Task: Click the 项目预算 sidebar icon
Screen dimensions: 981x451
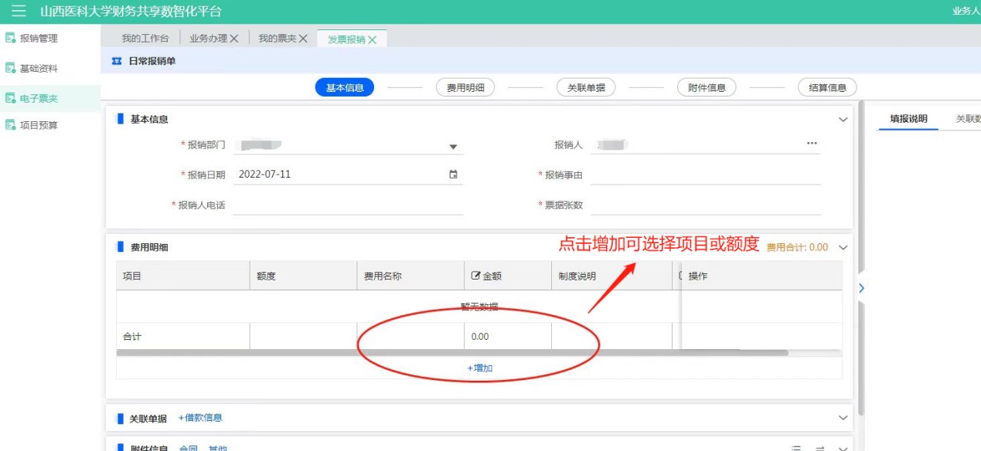Action: coord(11,125)
